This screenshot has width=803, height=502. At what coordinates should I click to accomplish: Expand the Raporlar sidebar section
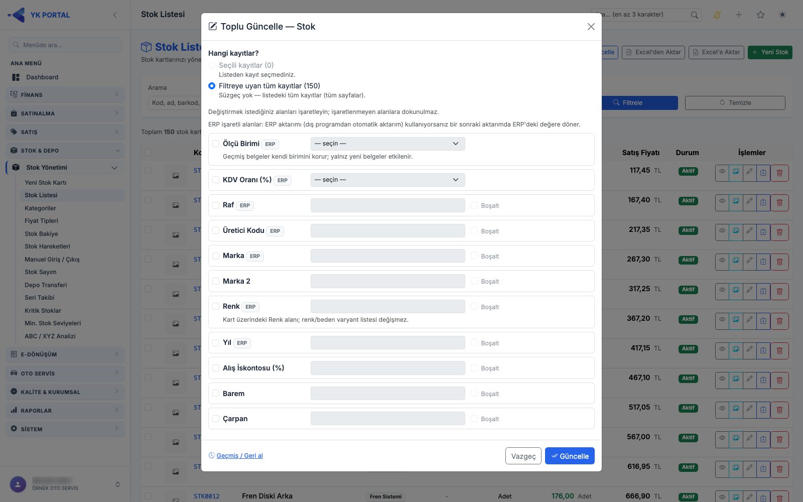pyautogui.click(x=65, y=411)
